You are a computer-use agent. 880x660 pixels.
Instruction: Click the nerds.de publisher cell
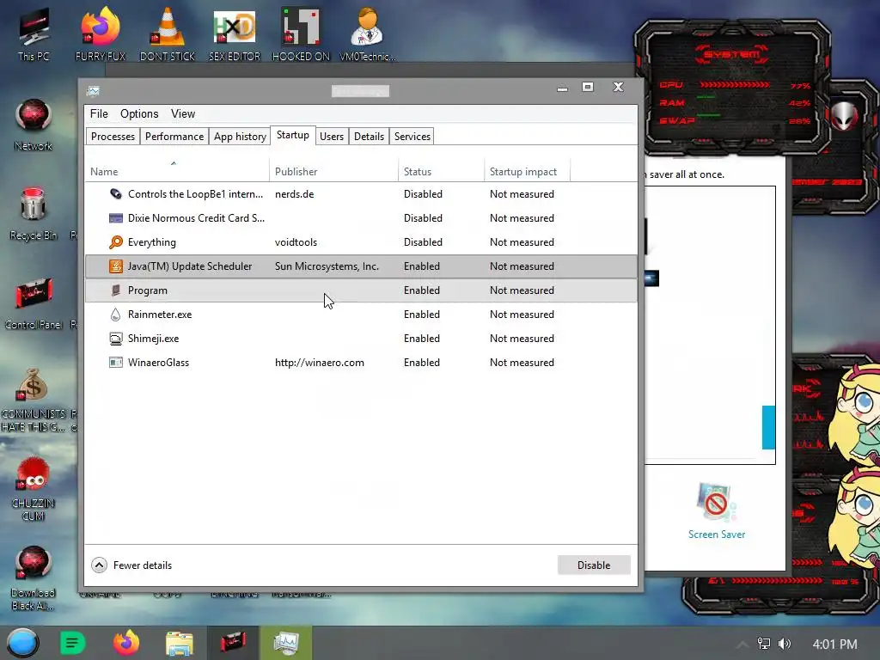coord(294,194)
